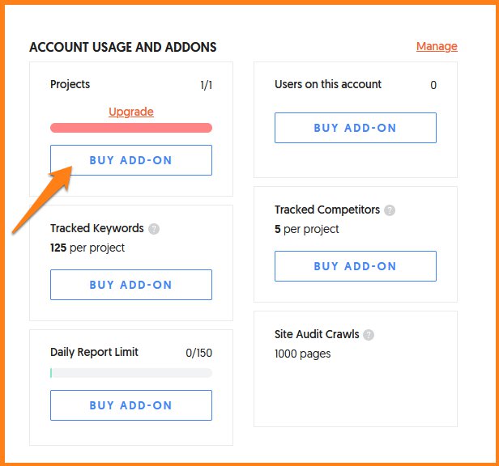The image size is (499, 466).
Task: Click Buy Add-On under Tracked Keywords
Action: pos(131,285)
